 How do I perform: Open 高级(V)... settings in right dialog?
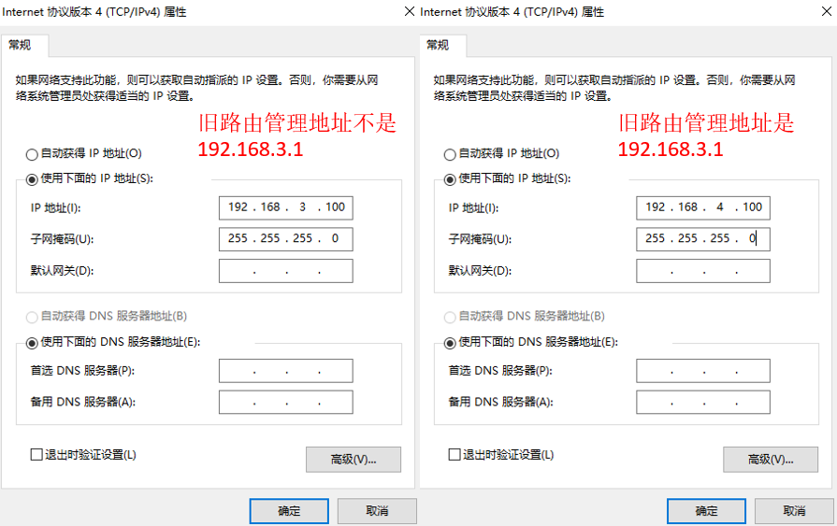[771, 460]
